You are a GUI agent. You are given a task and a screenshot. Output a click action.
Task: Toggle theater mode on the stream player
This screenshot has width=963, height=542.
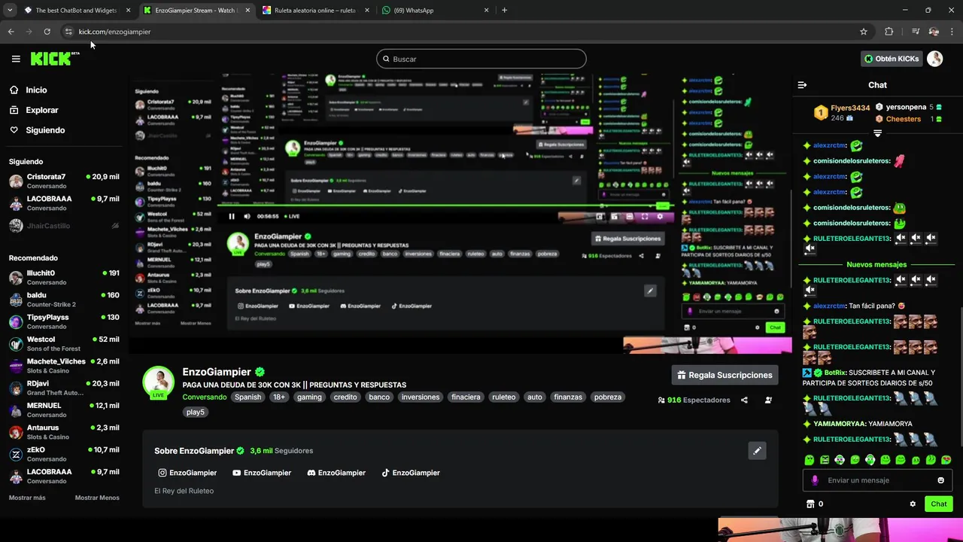pos(630,217)
